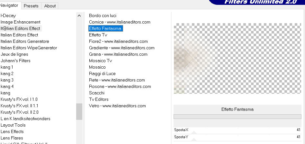Choose the Scacchi filter
Screen dimensions: 305x144
[x=97, y=93]
